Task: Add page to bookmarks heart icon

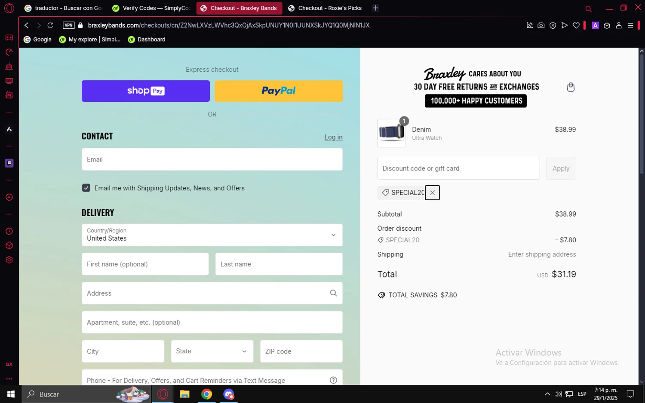Action: tap(576, 25)
